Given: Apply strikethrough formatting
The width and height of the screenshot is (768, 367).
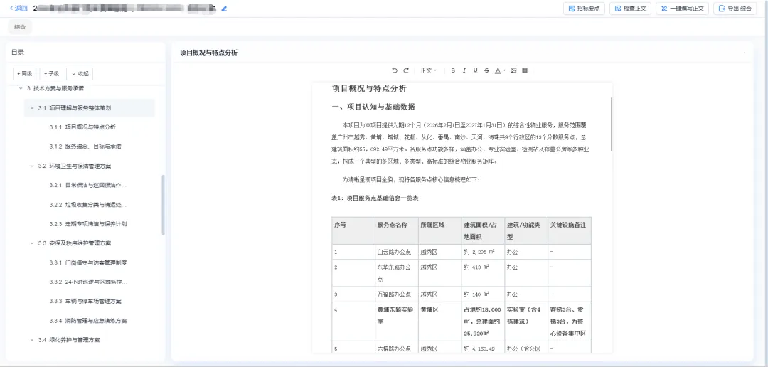Looking at the screenshot, I should tap(486, 70).
